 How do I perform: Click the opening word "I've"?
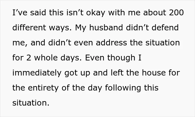[x=20, y=13]
